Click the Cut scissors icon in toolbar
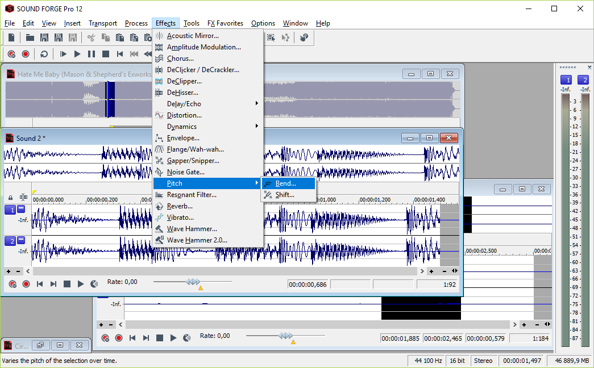 [x=91, y=37]
